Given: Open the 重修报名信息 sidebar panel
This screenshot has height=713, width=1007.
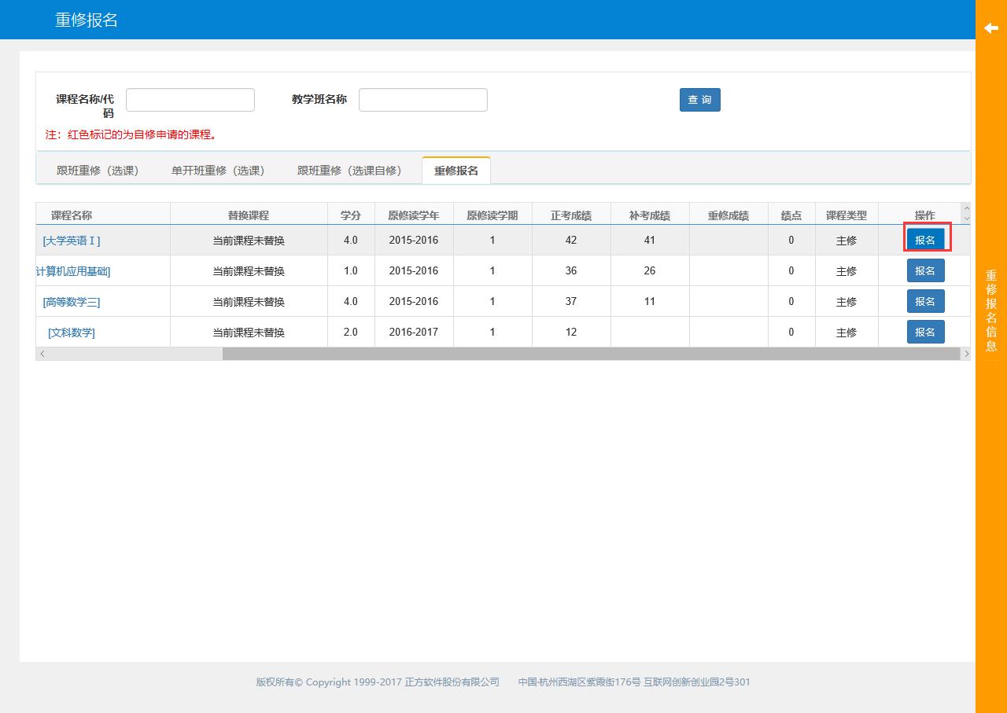Looking at the screenshot, I should [990, 307].
